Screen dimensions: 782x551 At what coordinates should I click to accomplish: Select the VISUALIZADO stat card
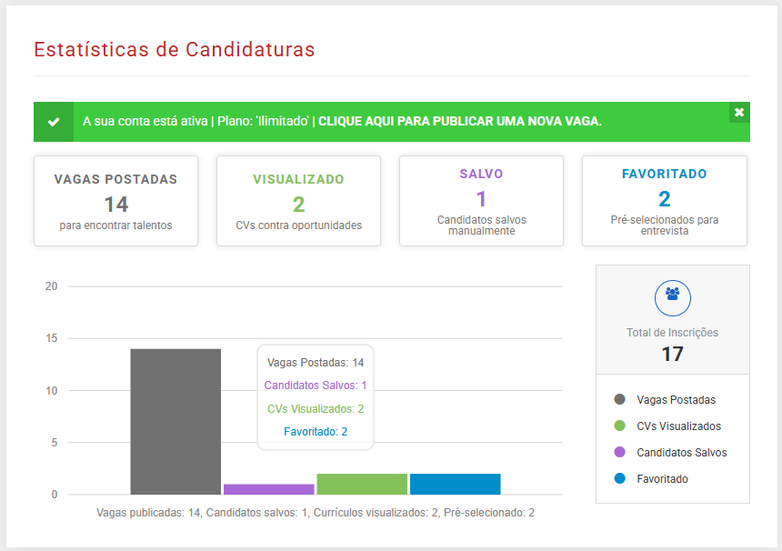298,200
